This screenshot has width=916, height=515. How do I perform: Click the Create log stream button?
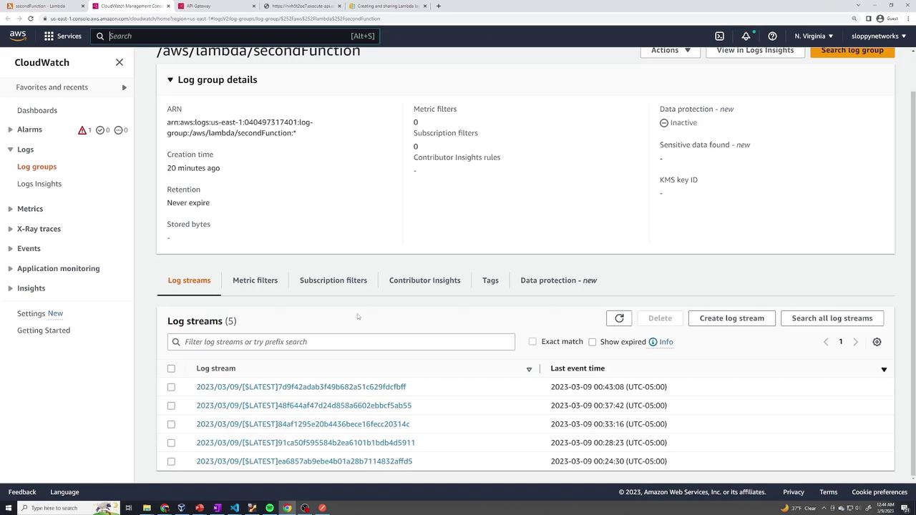coord(731,318)
